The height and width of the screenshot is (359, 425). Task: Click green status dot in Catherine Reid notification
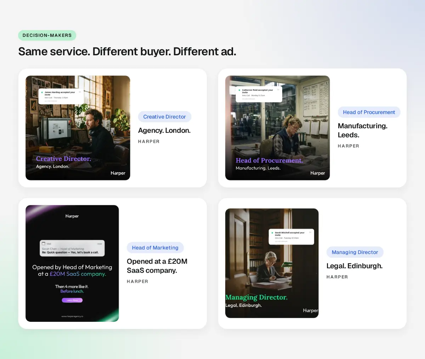pos(239,90)
